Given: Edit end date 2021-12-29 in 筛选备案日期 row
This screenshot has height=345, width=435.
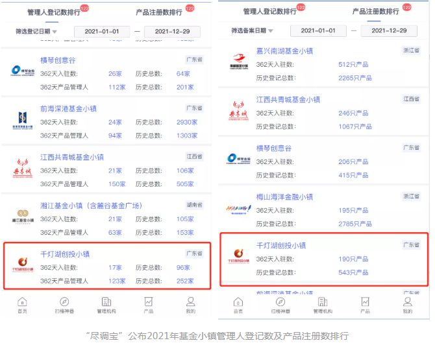Looking at the screenshot, I should [x=389, y=30].
